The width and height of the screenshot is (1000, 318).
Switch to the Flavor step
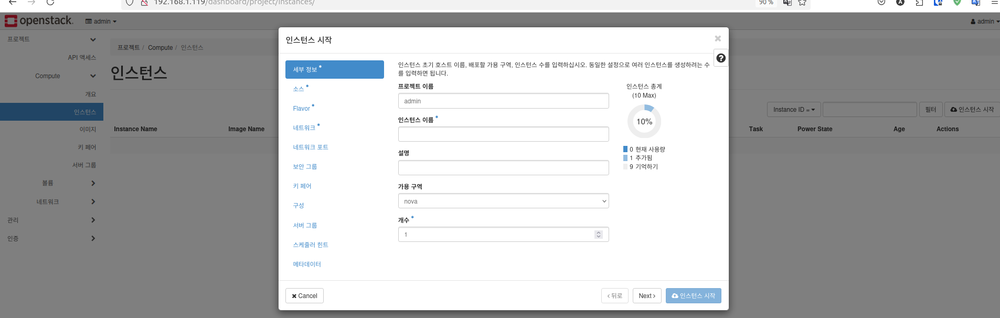click(301, 109)
